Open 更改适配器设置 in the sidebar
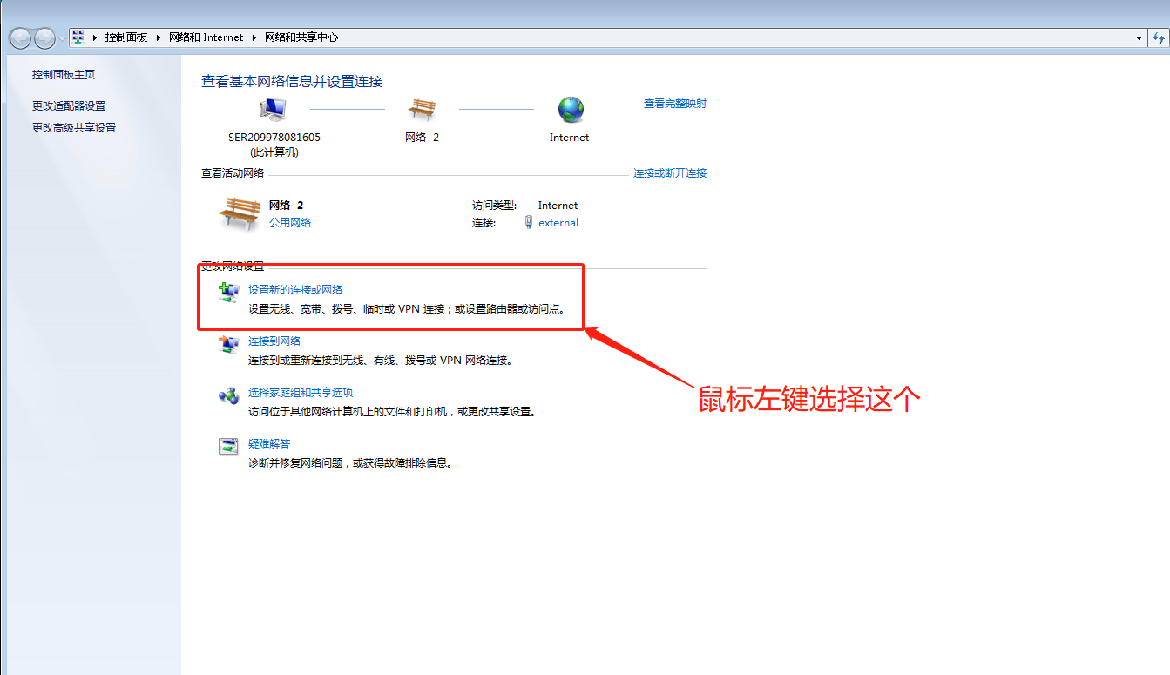The height and width of the screenshot is (675, 1170). [69, 105]
